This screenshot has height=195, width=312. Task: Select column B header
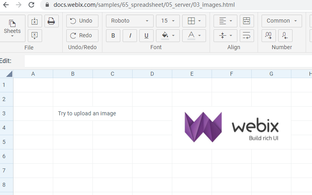(x=73, y=74)
